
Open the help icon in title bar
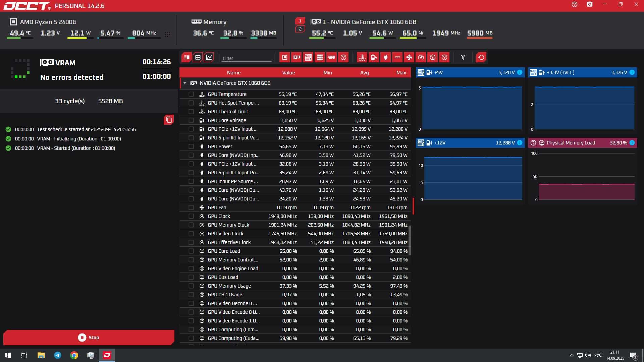[x=575, y=5]
